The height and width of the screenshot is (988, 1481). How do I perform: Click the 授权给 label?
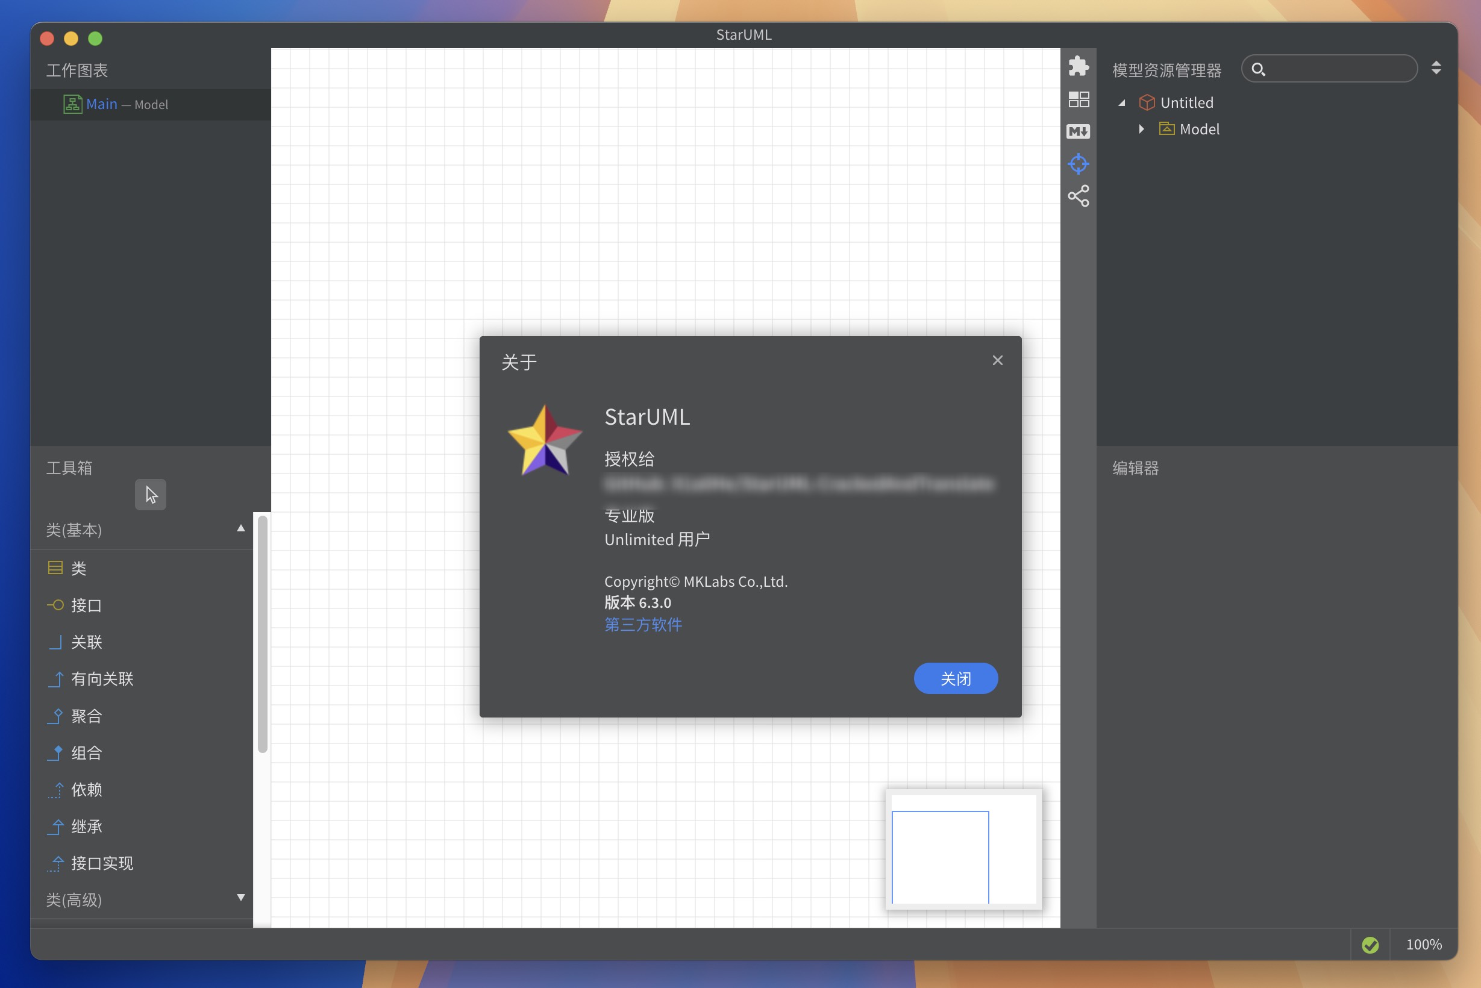pyautogui.click(x=629, y=458)
